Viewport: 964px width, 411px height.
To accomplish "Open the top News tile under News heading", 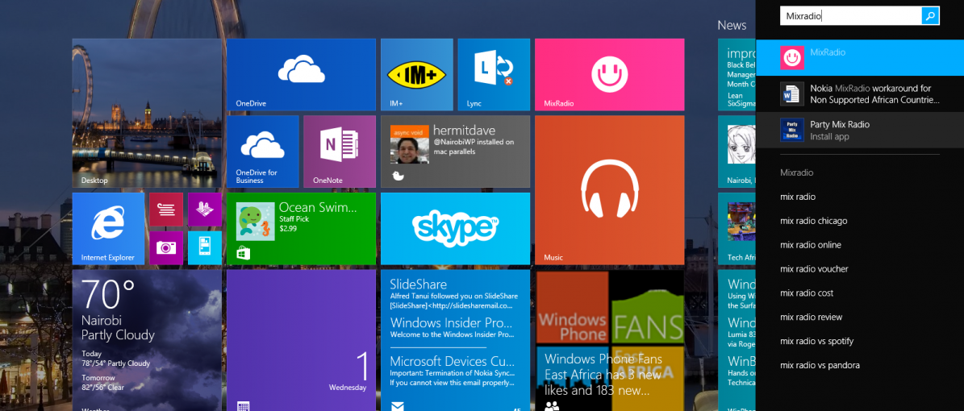I will 737,74.
